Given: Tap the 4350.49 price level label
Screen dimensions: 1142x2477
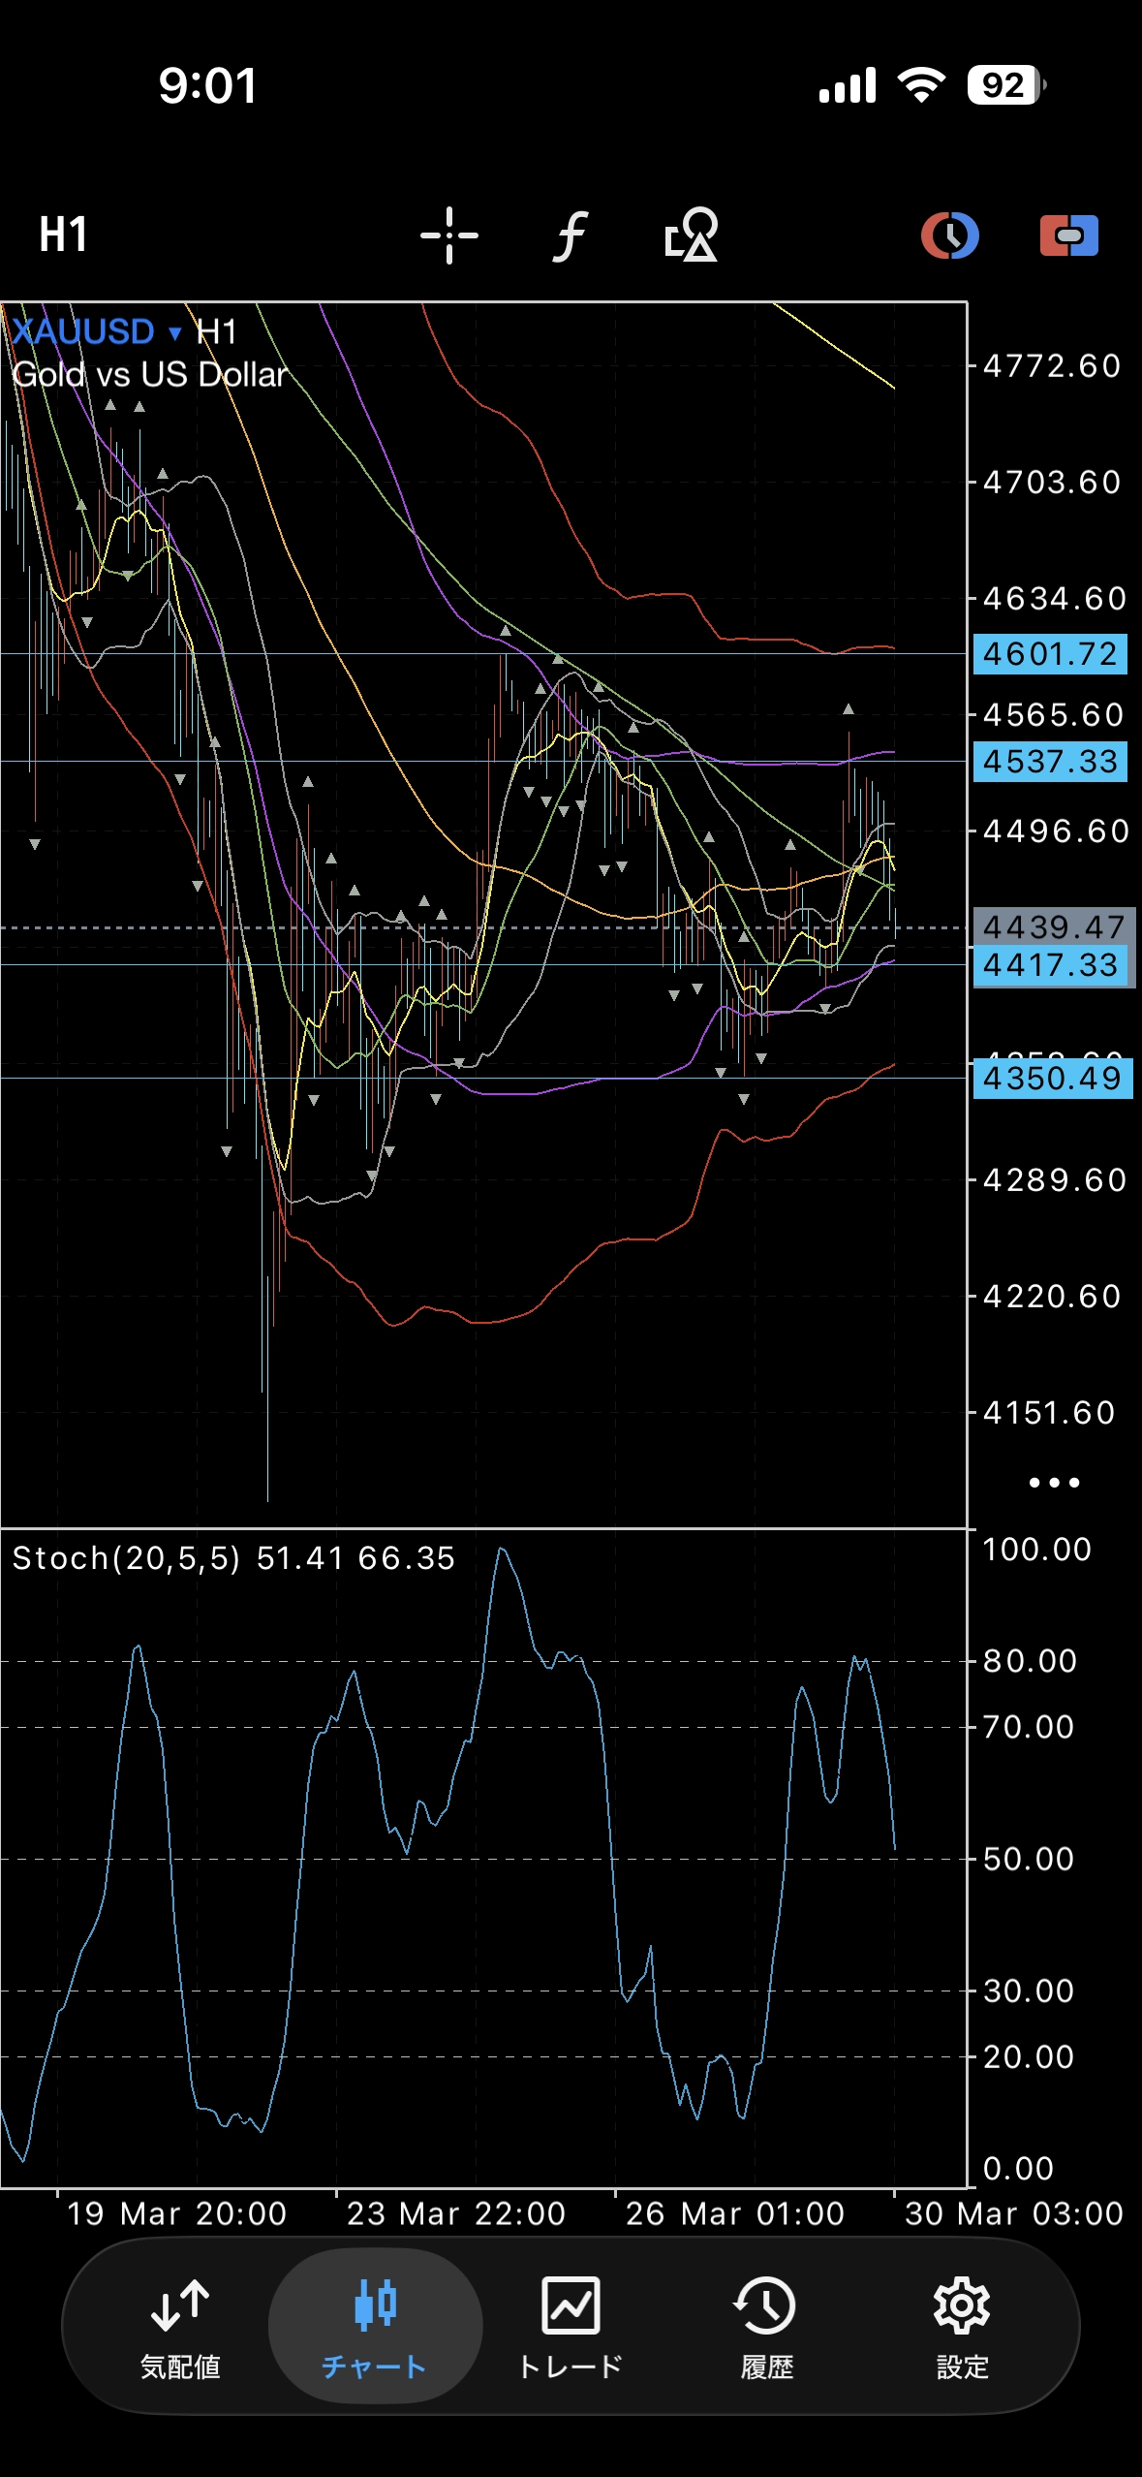Looking at the screenshot, I should tap(1052, 1079).
